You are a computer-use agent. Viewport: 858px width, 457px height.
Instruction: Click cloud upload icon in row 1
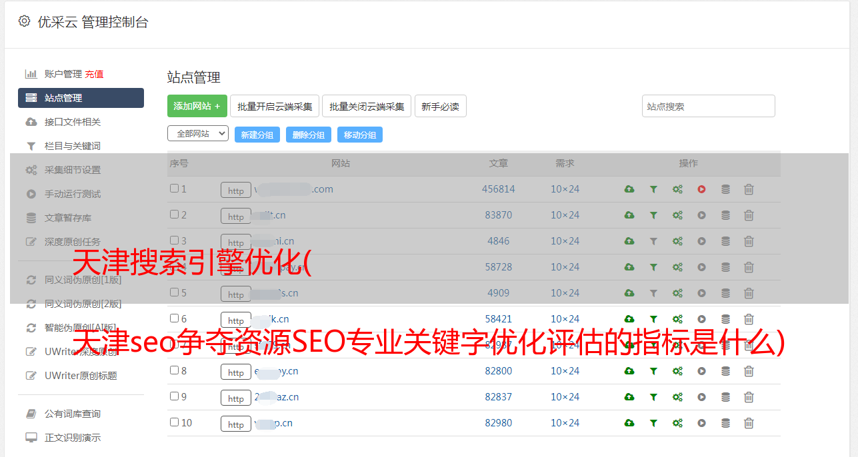pos(629,189)
